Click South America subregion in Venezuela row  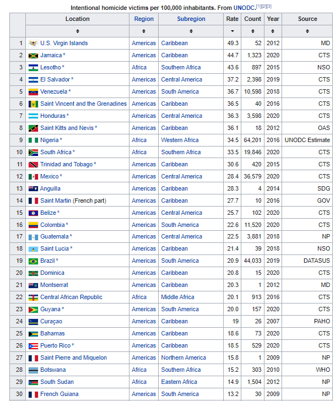[180, 92]
